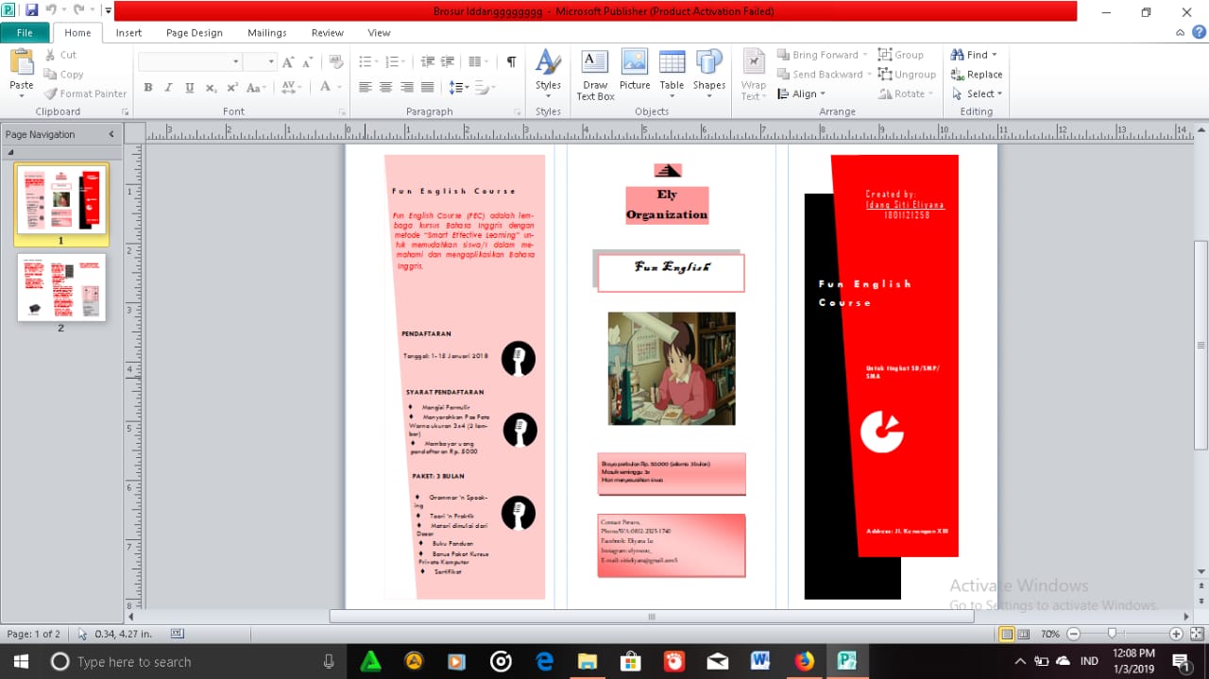Switch to the Mailings tab
The image size is (1209, 679).
267,32
